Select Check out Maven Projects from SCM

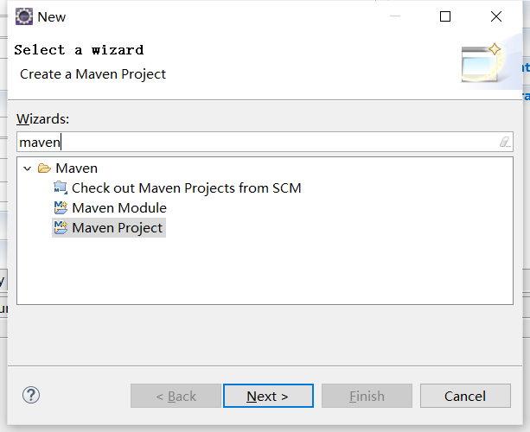(x=186, y=187)
